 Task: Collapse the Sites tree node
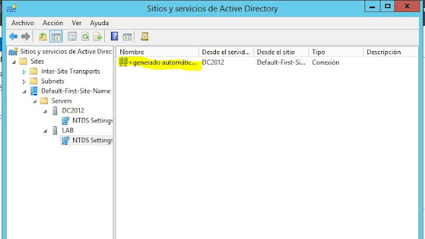pos(14,62)
